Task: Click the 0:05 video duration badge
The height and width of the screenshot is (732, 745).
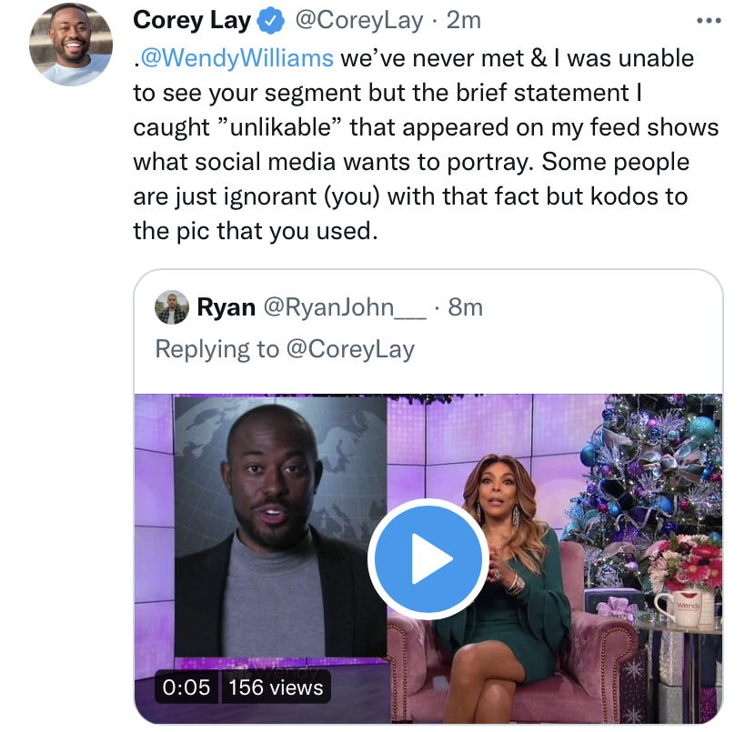Action: (186, 687)
